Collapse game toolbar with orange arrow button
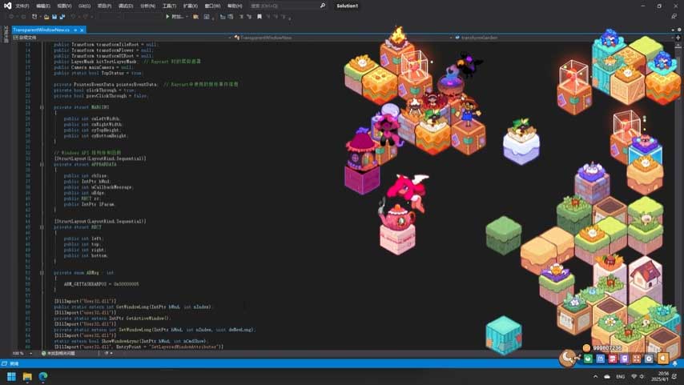Viewport: 684px width, 385px height. point(663,359)
